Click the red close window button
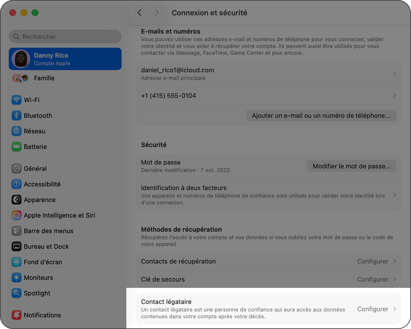 (13, 13)
